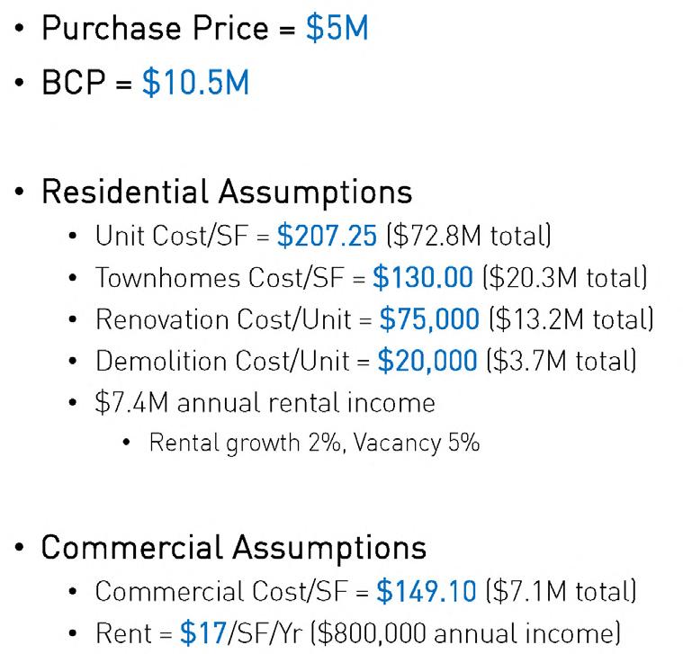
Task: Click the $7.4M annual rental income line
Action: (x=265, y=402)
